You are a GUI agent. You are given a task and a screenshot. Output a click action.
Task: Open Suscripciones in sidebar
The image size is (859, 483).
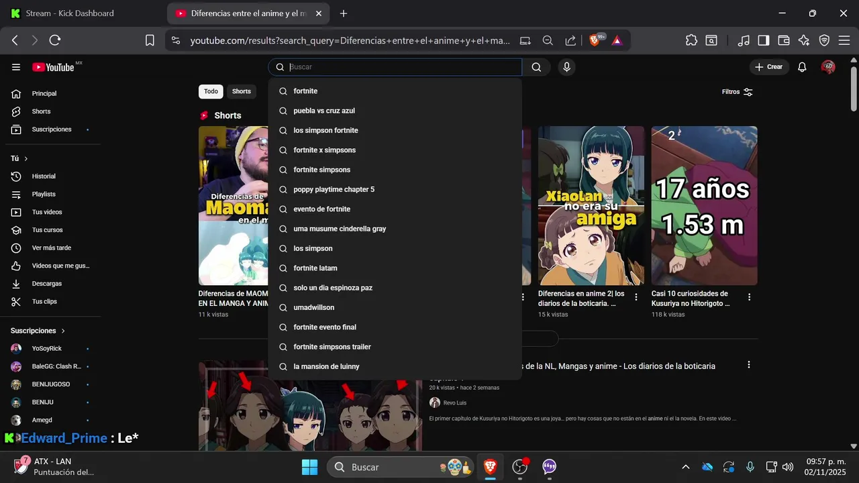pos(51,129)
